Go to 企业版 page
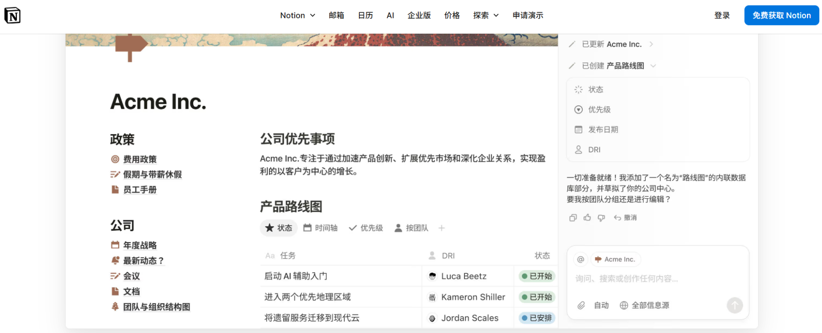Screen dimensions: 822x333 [419, 16]
